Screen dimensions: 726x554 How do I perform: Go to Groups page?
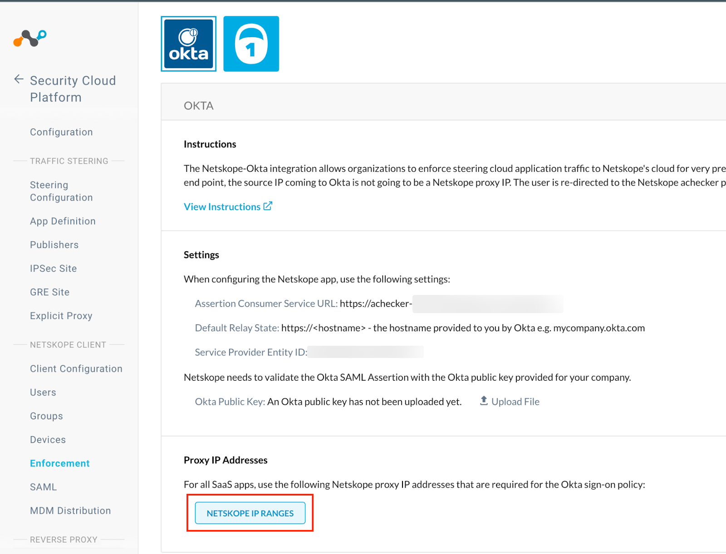(x=46, y=416)
